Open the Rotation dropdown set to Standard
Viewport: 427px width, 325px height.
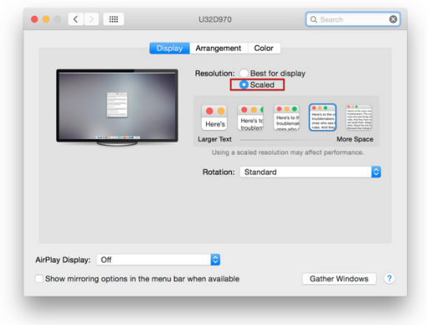(310, 172)
